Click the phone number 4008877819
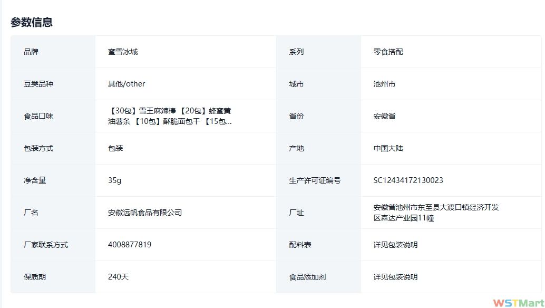 coord(130,245)
